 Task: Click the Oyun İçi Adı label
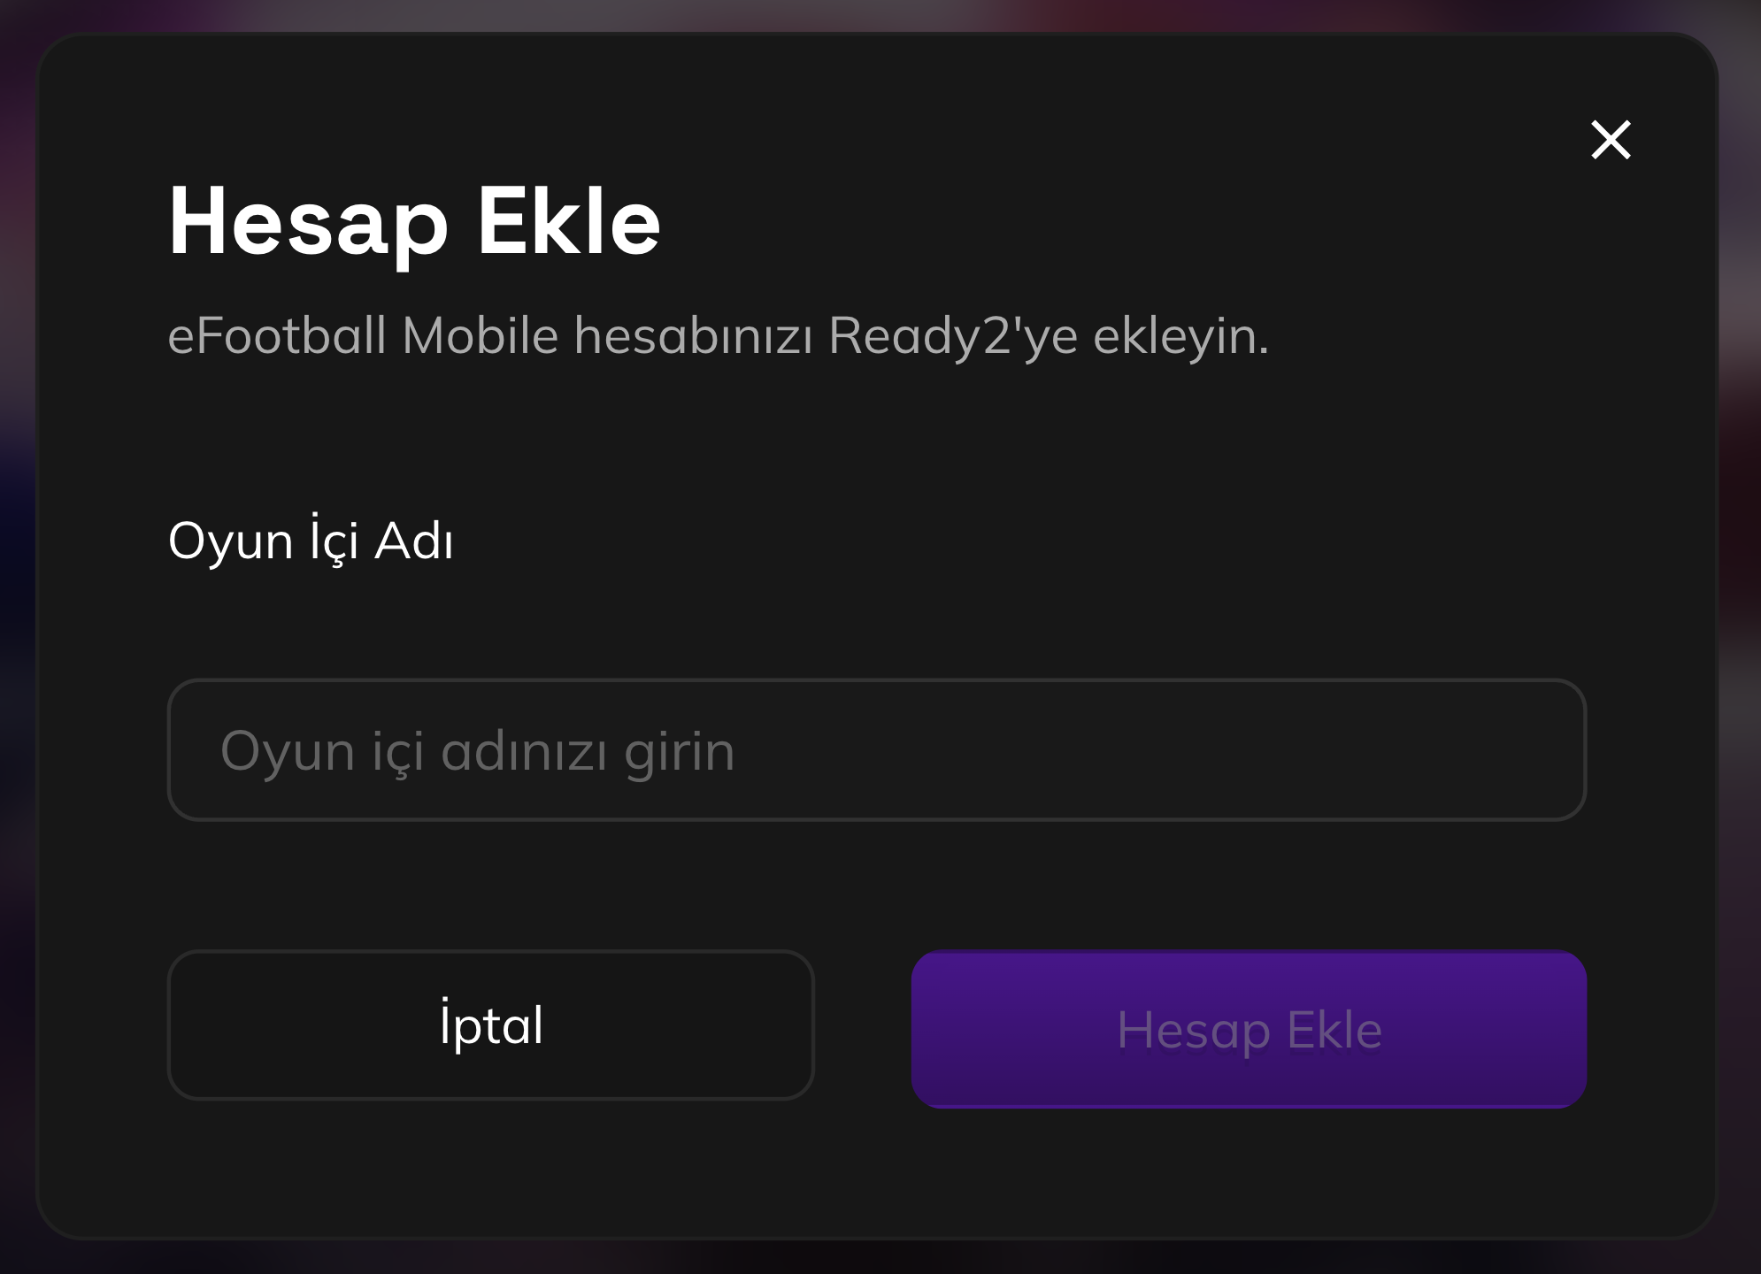coord(311,538)
